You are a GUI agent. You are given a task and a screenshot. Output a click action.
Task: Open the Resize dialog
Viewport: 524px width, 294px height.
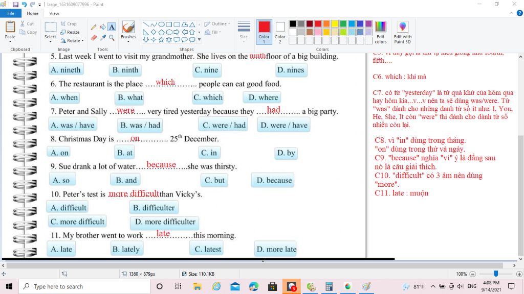pyautogui.click(x=70, y=32)
